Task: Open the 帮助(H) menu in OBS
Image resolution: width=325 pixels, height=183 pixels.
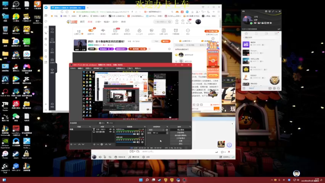Action: pos(138,68)
